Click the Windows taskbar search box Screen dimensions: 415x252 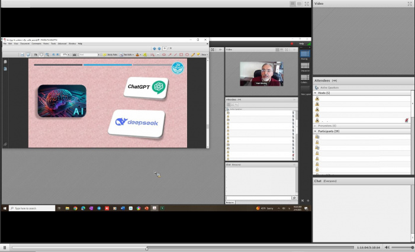[32, 208]
